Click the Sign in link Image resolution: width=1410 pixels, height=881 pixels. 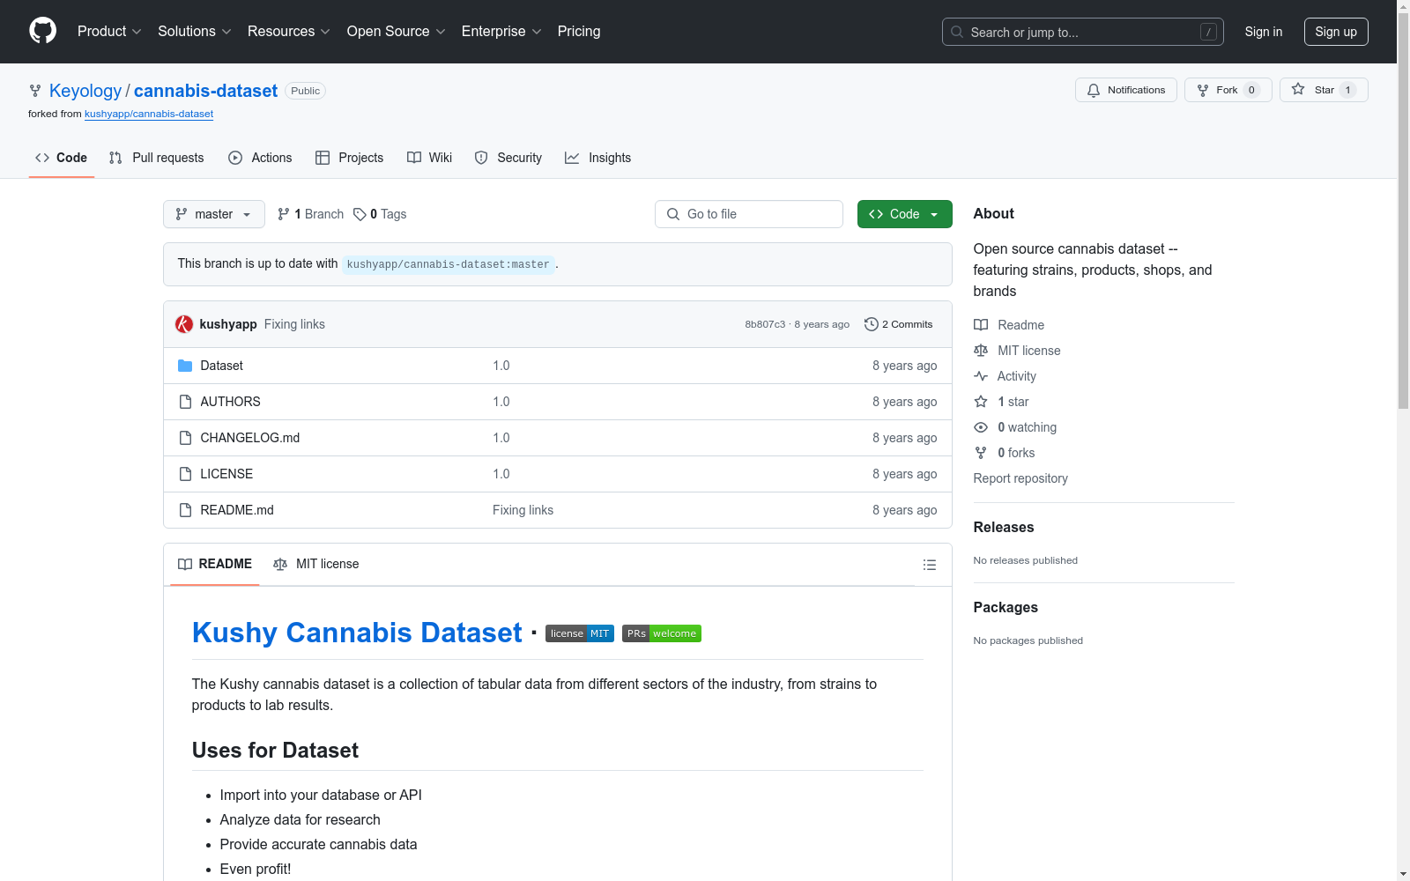1264,32
